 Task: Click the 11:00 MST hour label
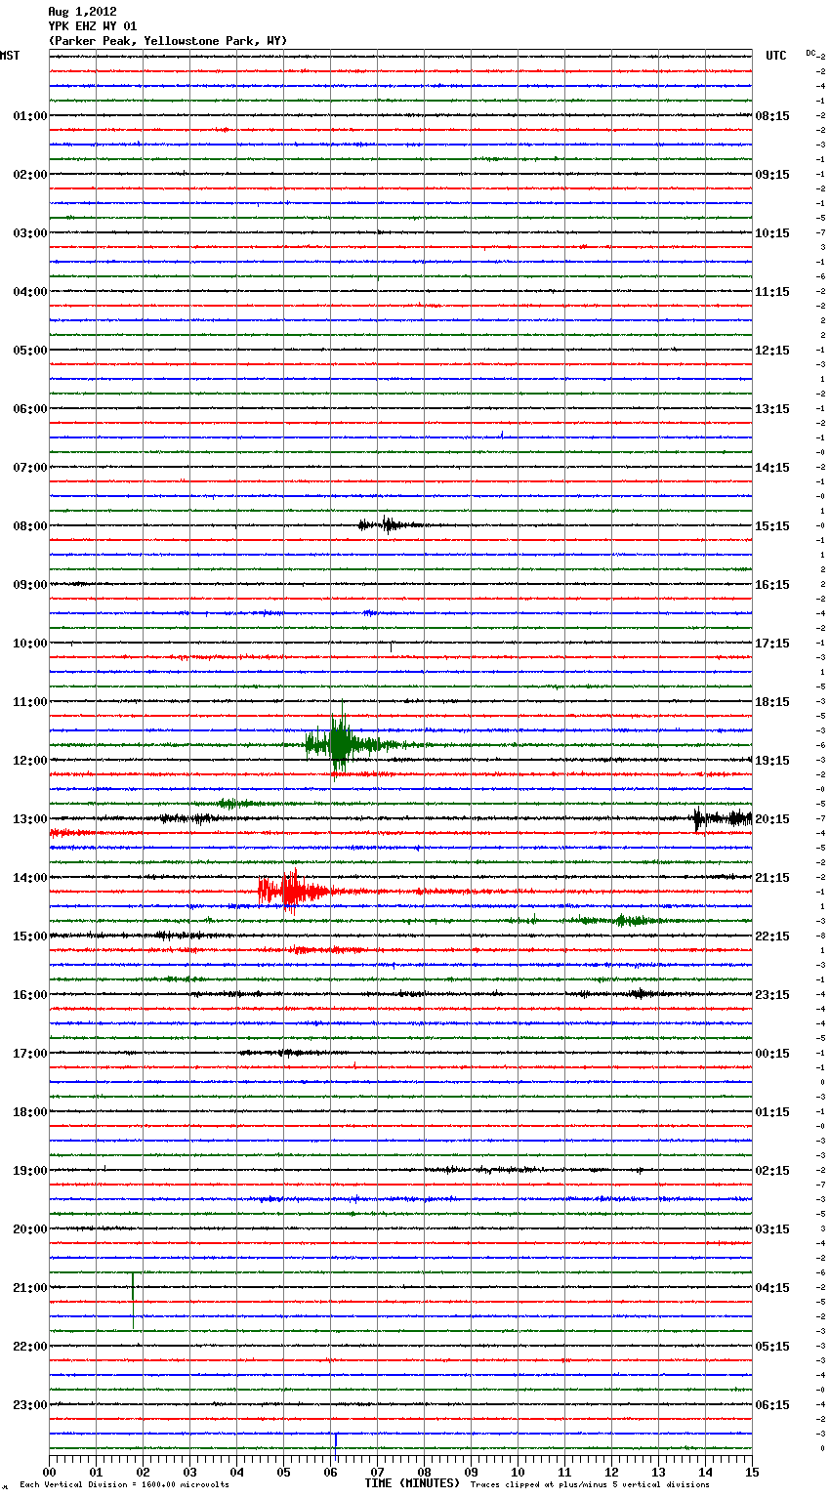pos(29,702)
